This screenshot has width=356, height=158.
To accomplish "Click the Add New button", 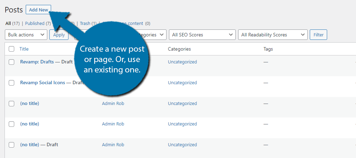I will (38, 10).
